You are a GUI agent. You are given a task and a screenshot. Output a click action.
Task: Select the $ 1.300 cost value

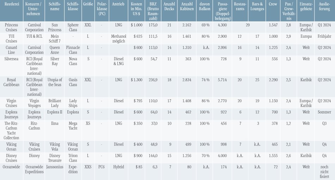click(x=136, y=80)
